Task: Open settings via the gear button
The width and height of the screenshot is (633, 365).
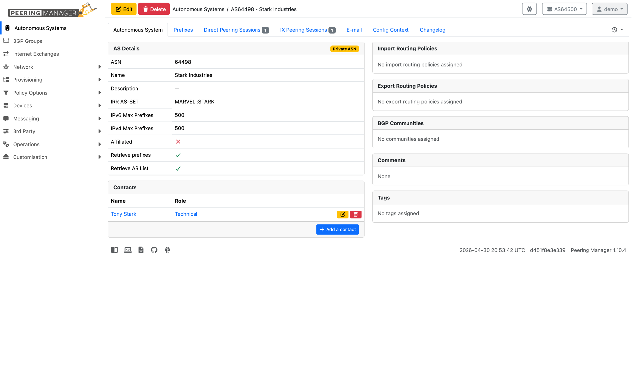Action: [529, 9]
